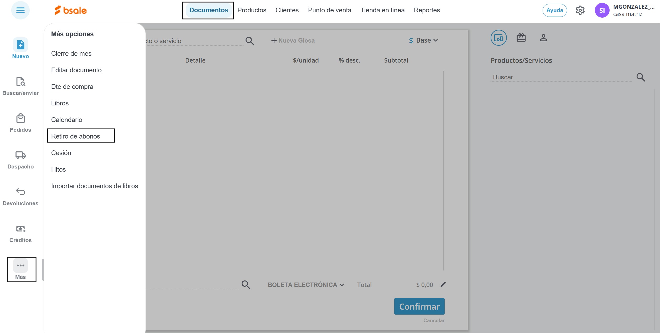The image size is (660, 333).
Task: Click the hamburger menu icon
Action: pyautogui.click(x=20, y=10)
